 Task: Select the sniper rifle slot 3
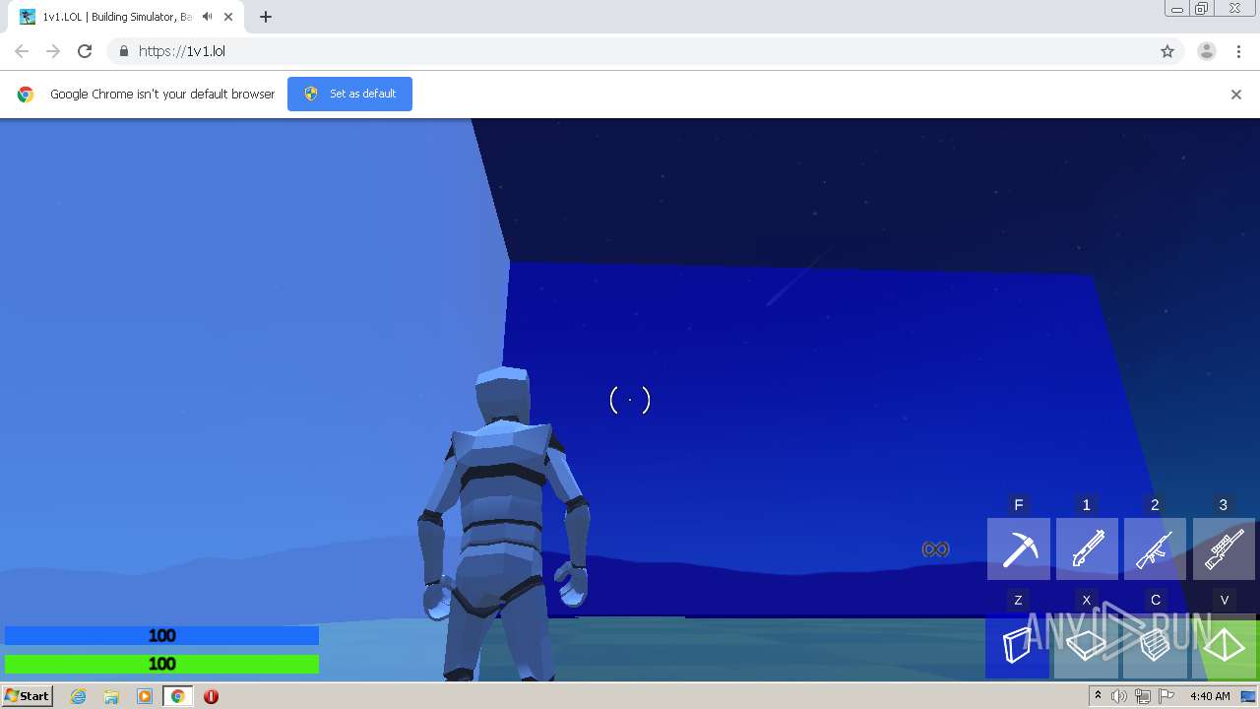click(x=1224, y=548)
